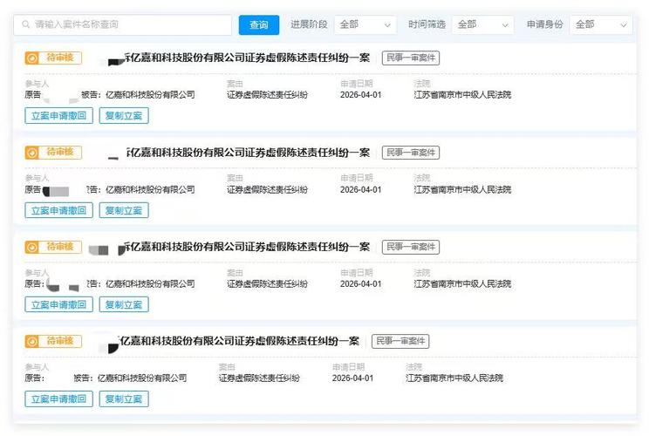Viewport: 649px width, 436px height.
Task: Click 待审核 status icon of fourth case
Action: (x=32, y=341)
